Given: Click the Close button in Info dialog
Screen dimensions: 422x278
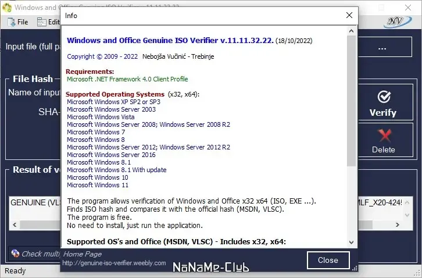Looking at the screenshot, I should [328, 260].
